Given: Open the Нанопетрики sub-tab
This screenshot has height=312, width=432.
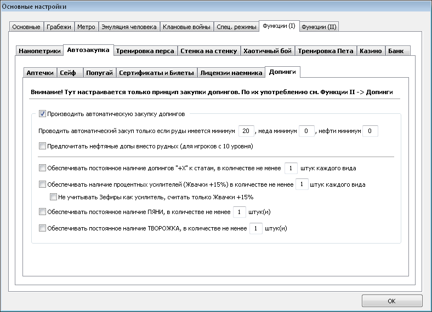Looking at the screenshot, I should [x=39, y=51].
